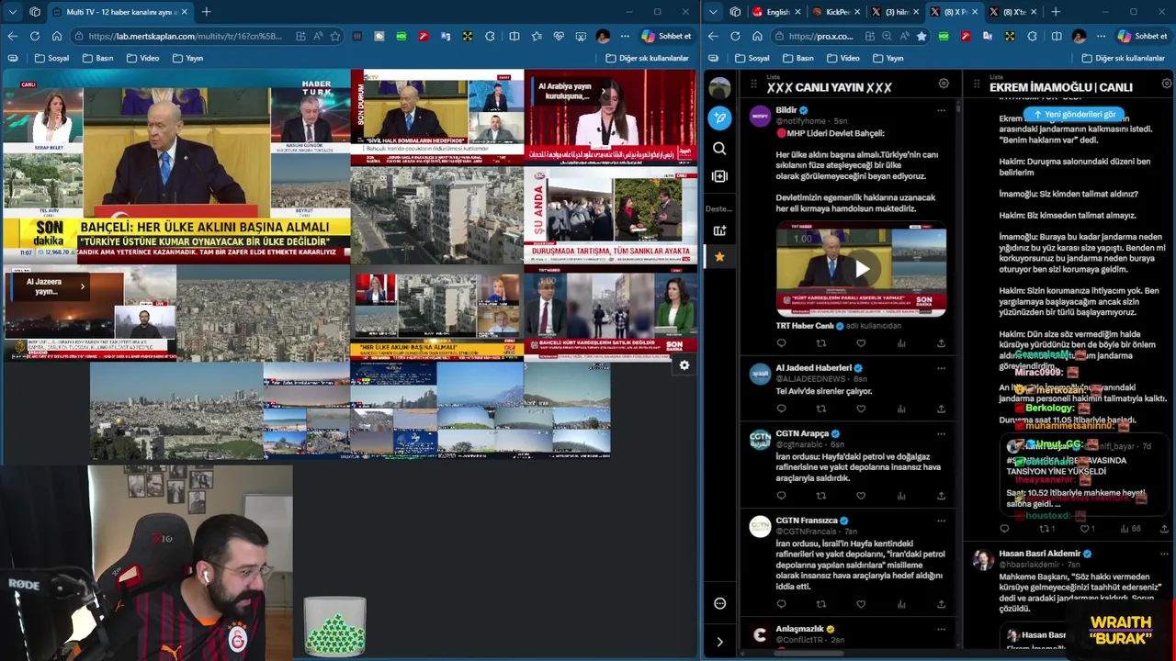Click Sohbet et Copilot button in left browser
Screen dimensions: 1176x661
666,36
